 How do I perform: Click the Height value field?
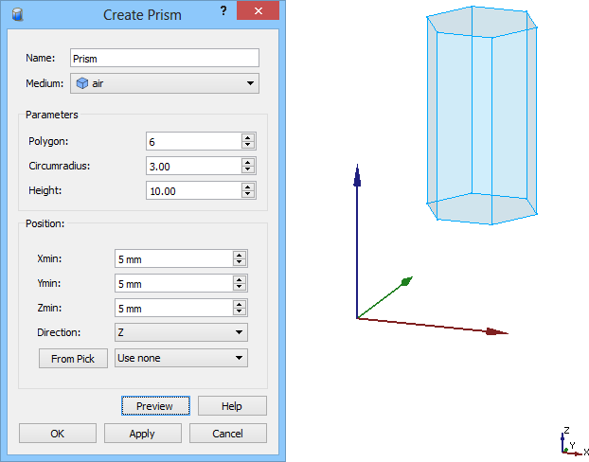pos(194,191)
